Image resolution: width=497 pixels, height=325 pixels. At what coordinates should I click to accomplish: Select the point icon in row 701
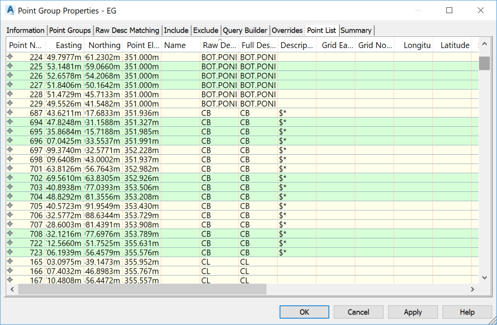pyautogui.click(x=10, y=168)
